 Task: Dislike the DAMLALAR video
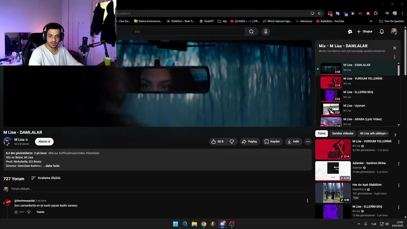232,142
